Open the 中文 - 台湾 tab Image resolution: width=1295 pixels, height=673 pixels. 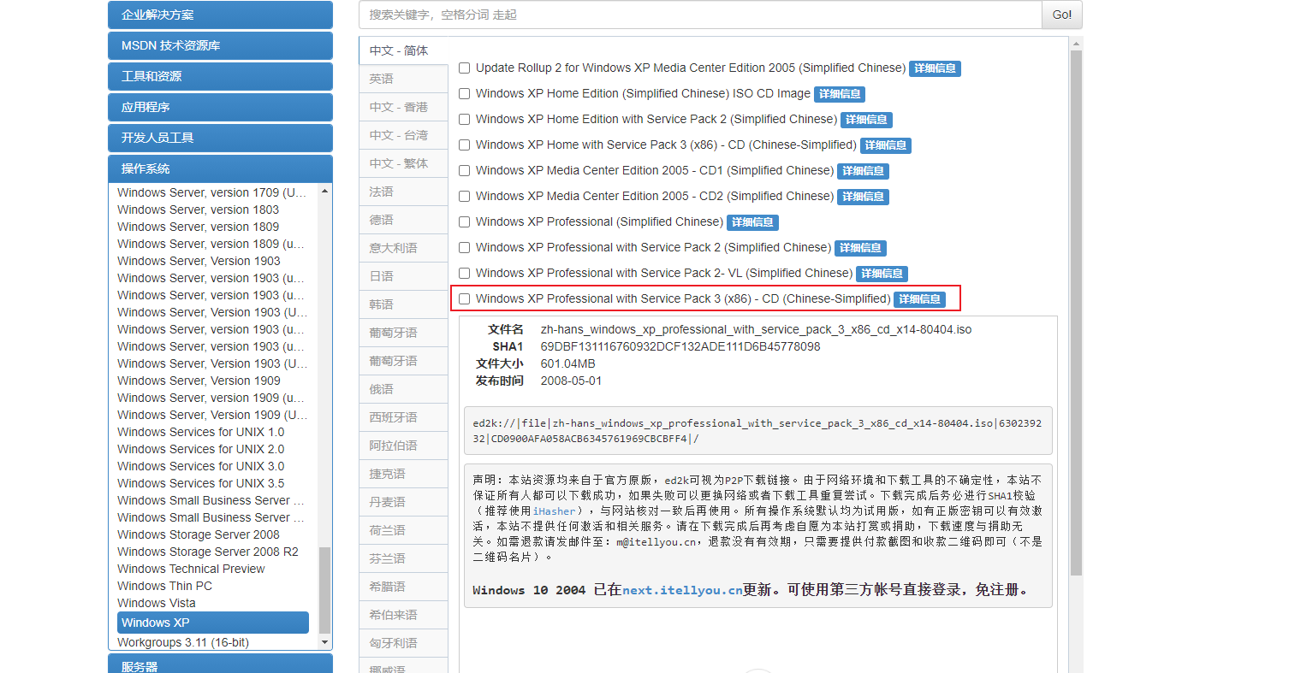[x=403, y=135]
